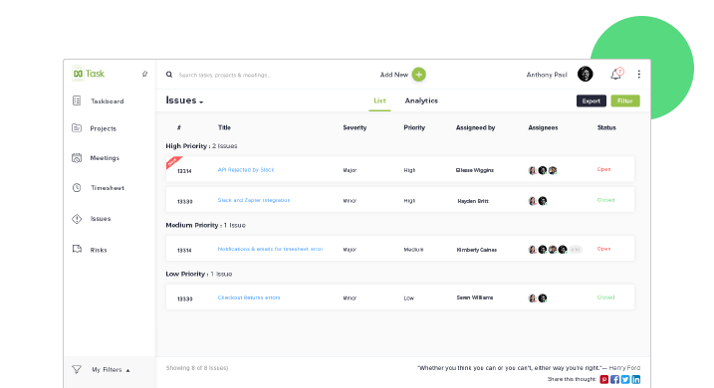Screen dimensions: 714x388
Task: Open the three-dot more options menu
Action: (639, 75)
